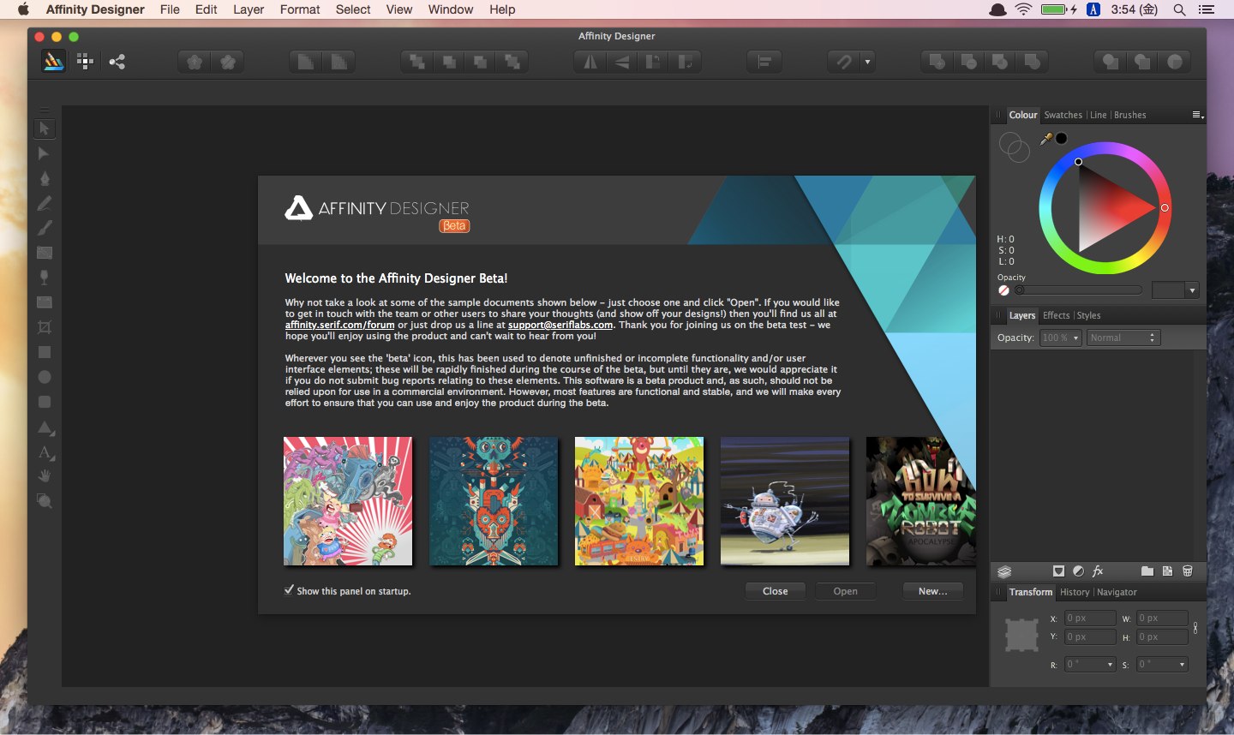The width and height of the screenshot is (1234, 735).
Task: Open the snapping options dropdown arrow
Action: click(x=867, y=62)
